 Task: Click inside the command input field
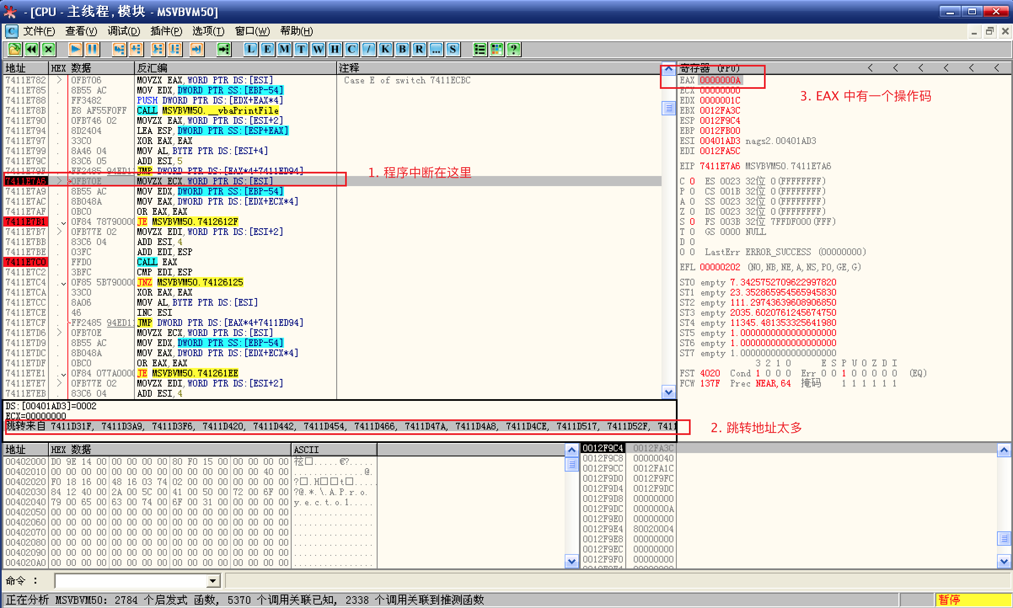pos(131,581)
